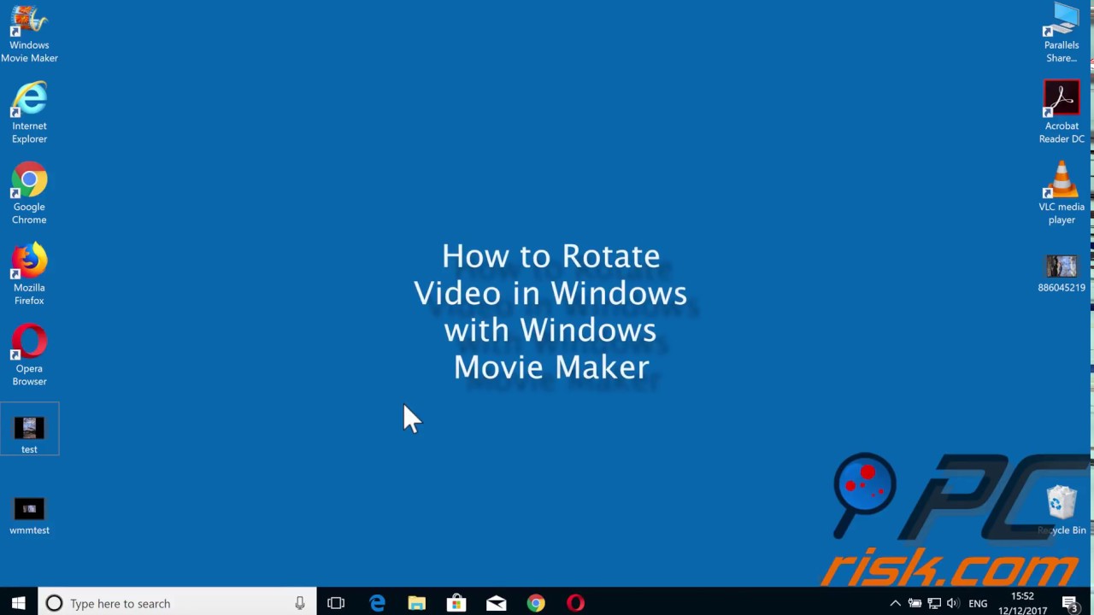
Task: Open Task View from the taskbar
Action: [336, 603]
